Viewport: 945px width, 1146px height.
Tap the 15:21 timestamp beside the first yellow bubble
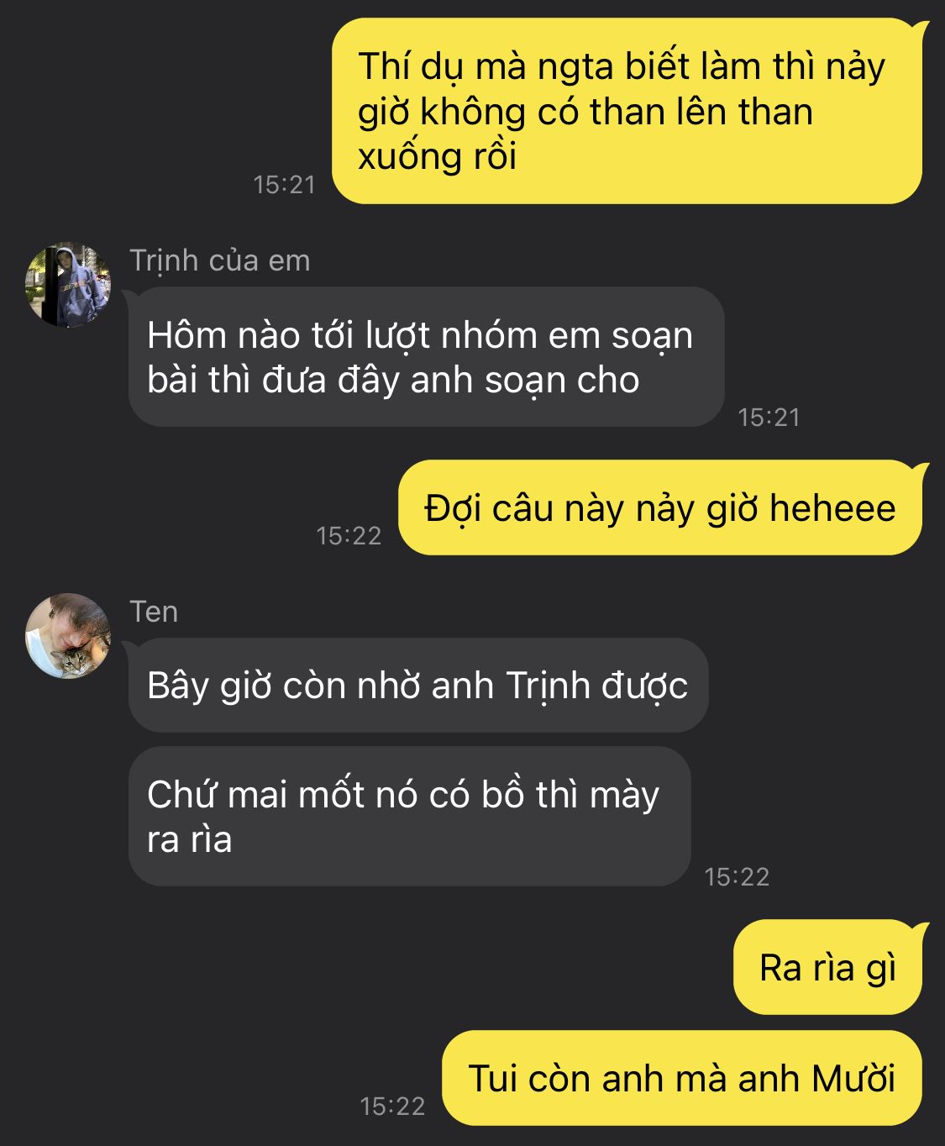284,185
